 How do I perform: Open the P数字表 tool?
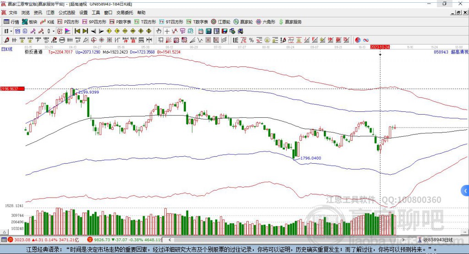[120, 22]
